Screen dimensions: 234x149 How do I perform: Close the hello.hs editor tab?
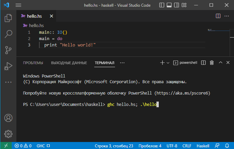[51, 16]
